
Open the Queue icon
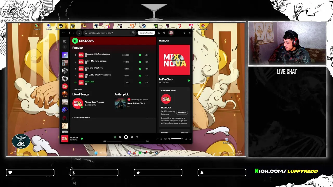tap(161, 139)
